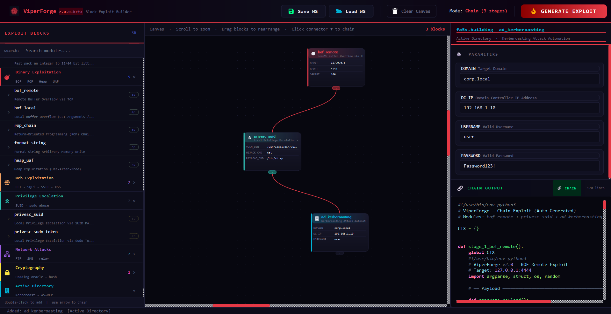Image resolution: width=611 pixels, height=314 pixels.
Task: Click the Load WS folder icon
Action: (x=339, y=11)
